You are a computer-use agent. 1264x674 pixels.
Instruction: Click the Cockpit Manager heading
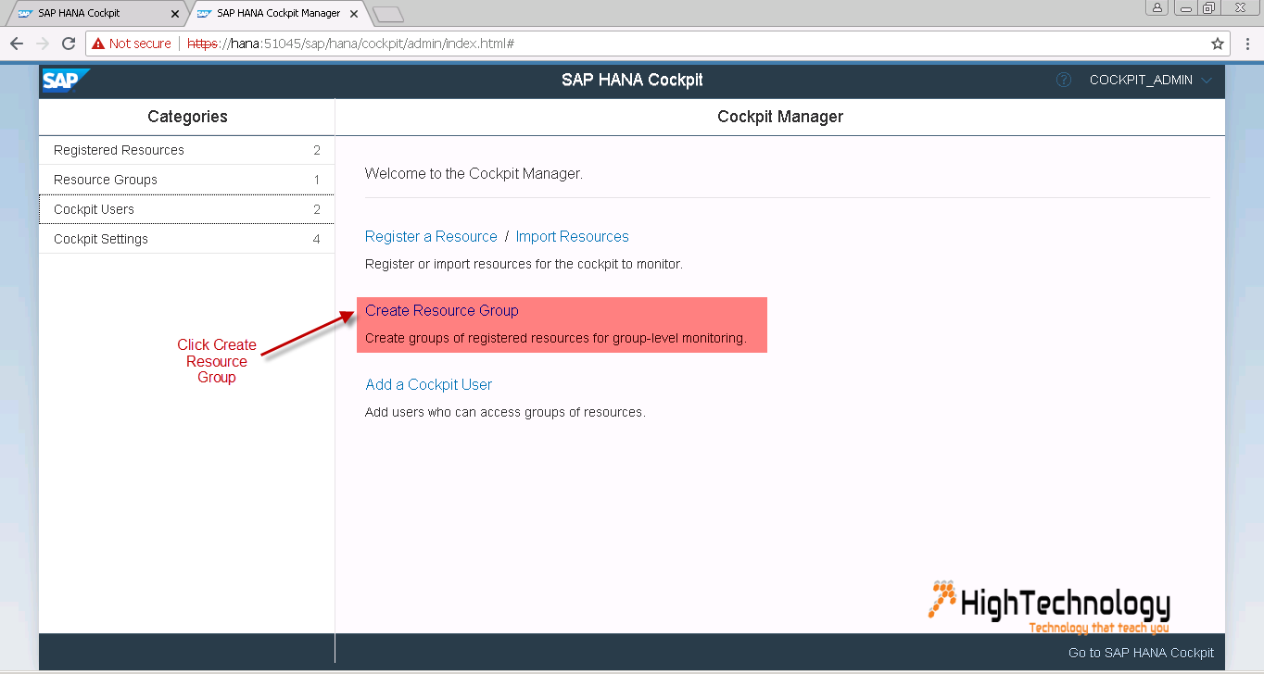click(780, 117)
